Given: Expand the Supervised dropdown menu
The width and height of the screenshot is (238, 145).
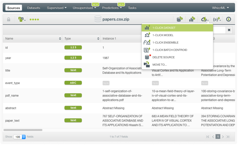Looking at the screenshot, I should [x=57, y=8].
